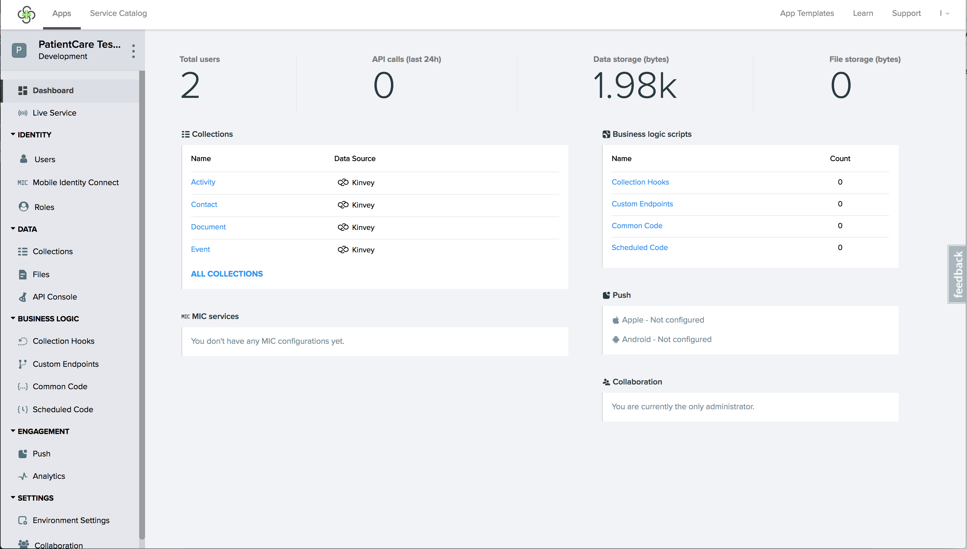Viewport: 967px width, 549px height.
Task: Click the Kinvey clover logo
Action: [x=27, y=14]
